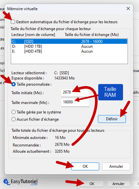Viewport: 139px width, 189px height.
Task: Click the Définir button
Action: 112,119
